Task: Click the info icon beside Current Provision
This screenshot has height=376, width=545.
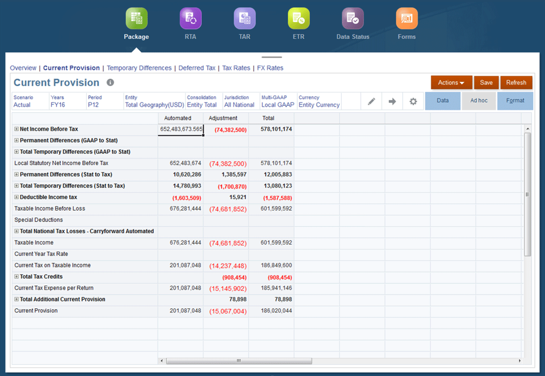Action: (110, 83)
